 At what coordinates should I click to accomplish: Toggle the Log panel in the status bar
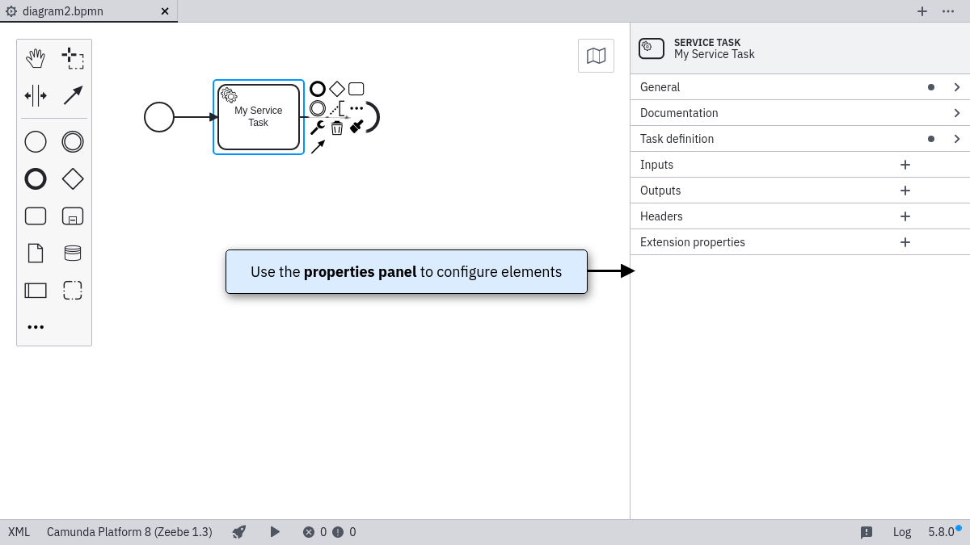click(x=901, y=532)
